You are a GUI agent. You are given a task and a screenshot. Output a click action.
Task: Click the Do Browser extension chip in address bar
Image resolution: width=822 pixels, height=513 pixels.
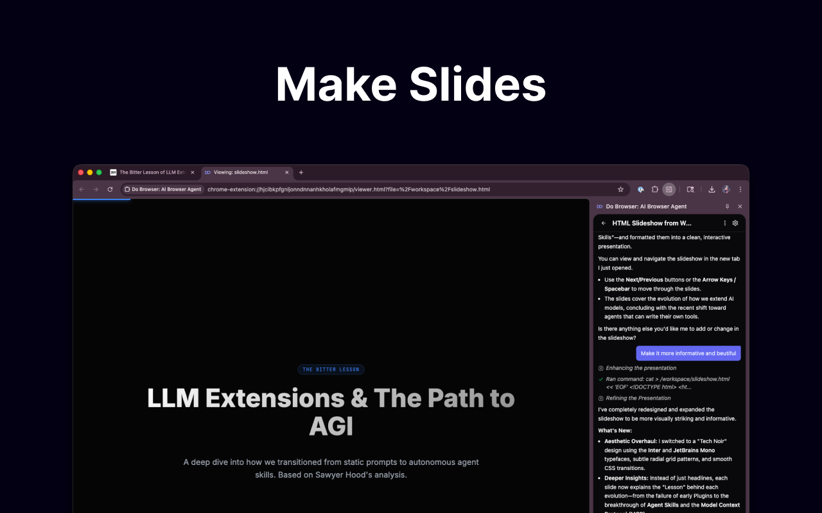coord(163,189)
